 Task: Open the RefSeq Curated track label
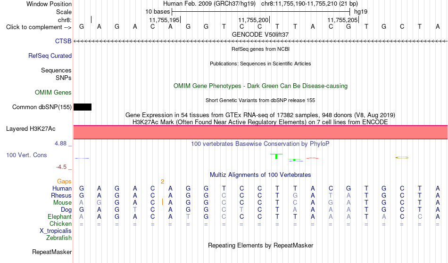[50, 56]
